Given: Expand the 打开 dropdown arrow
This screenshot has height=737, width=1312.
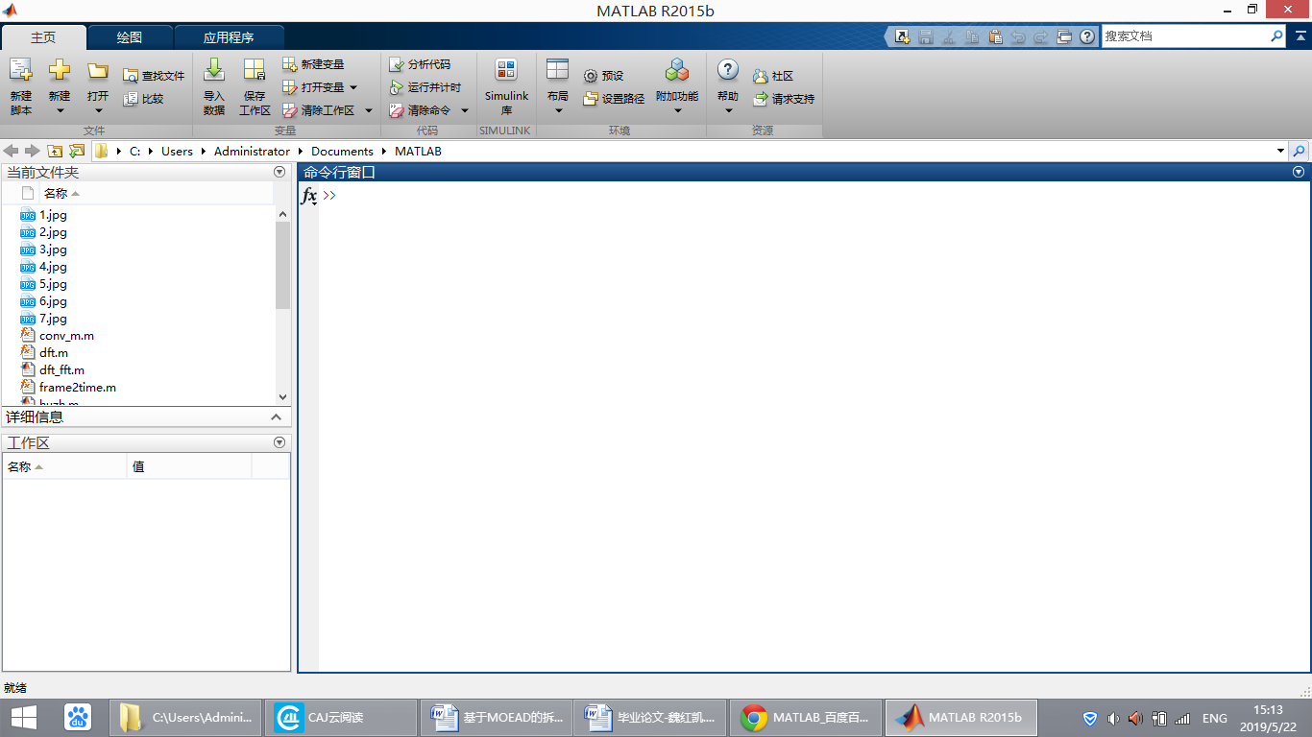Looking at the screenshot, I should coord(98,111).
